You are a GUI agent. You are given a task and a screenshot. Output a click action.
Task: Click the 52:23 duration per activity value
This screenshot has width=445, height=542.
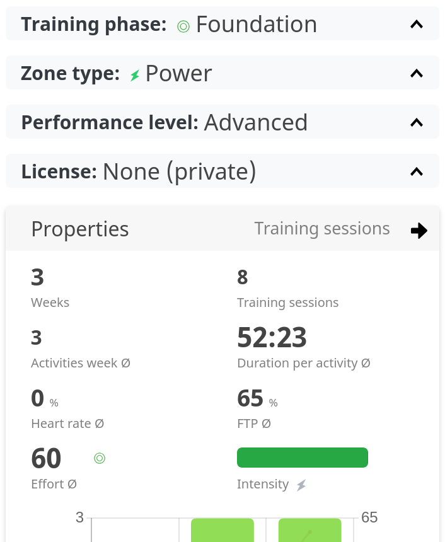[x=272, y=338]
